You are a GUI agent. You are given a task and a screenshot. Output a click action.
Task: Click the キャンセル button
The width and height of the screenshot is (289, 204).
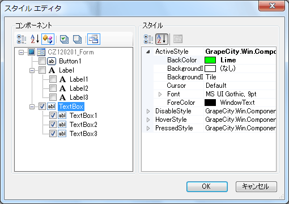point(256,186)
